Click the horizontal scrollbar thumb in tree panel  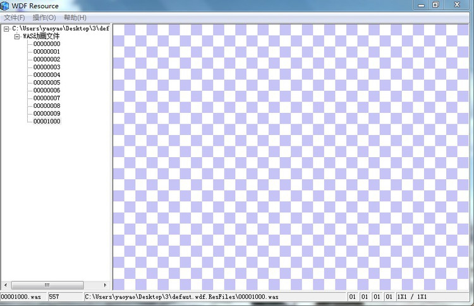coord(47,285)
